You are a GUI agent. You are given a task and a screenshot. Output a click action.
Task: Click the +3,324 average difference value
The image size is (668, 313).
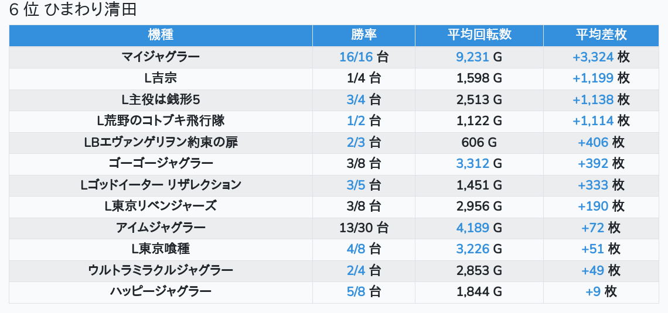[x=593, y=57]
